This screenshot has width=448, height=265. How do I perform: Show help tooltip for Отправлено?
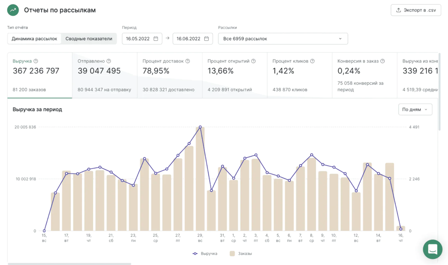coord(109,61)
